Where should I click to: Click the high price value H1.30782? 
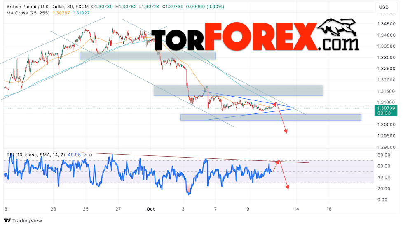click(126, 7)
